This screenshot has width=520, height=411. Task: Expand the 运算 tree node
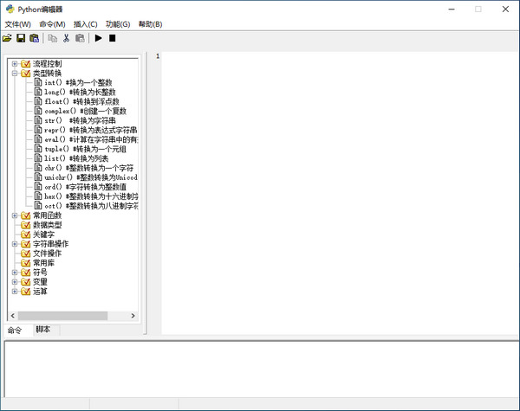point(15,292)
